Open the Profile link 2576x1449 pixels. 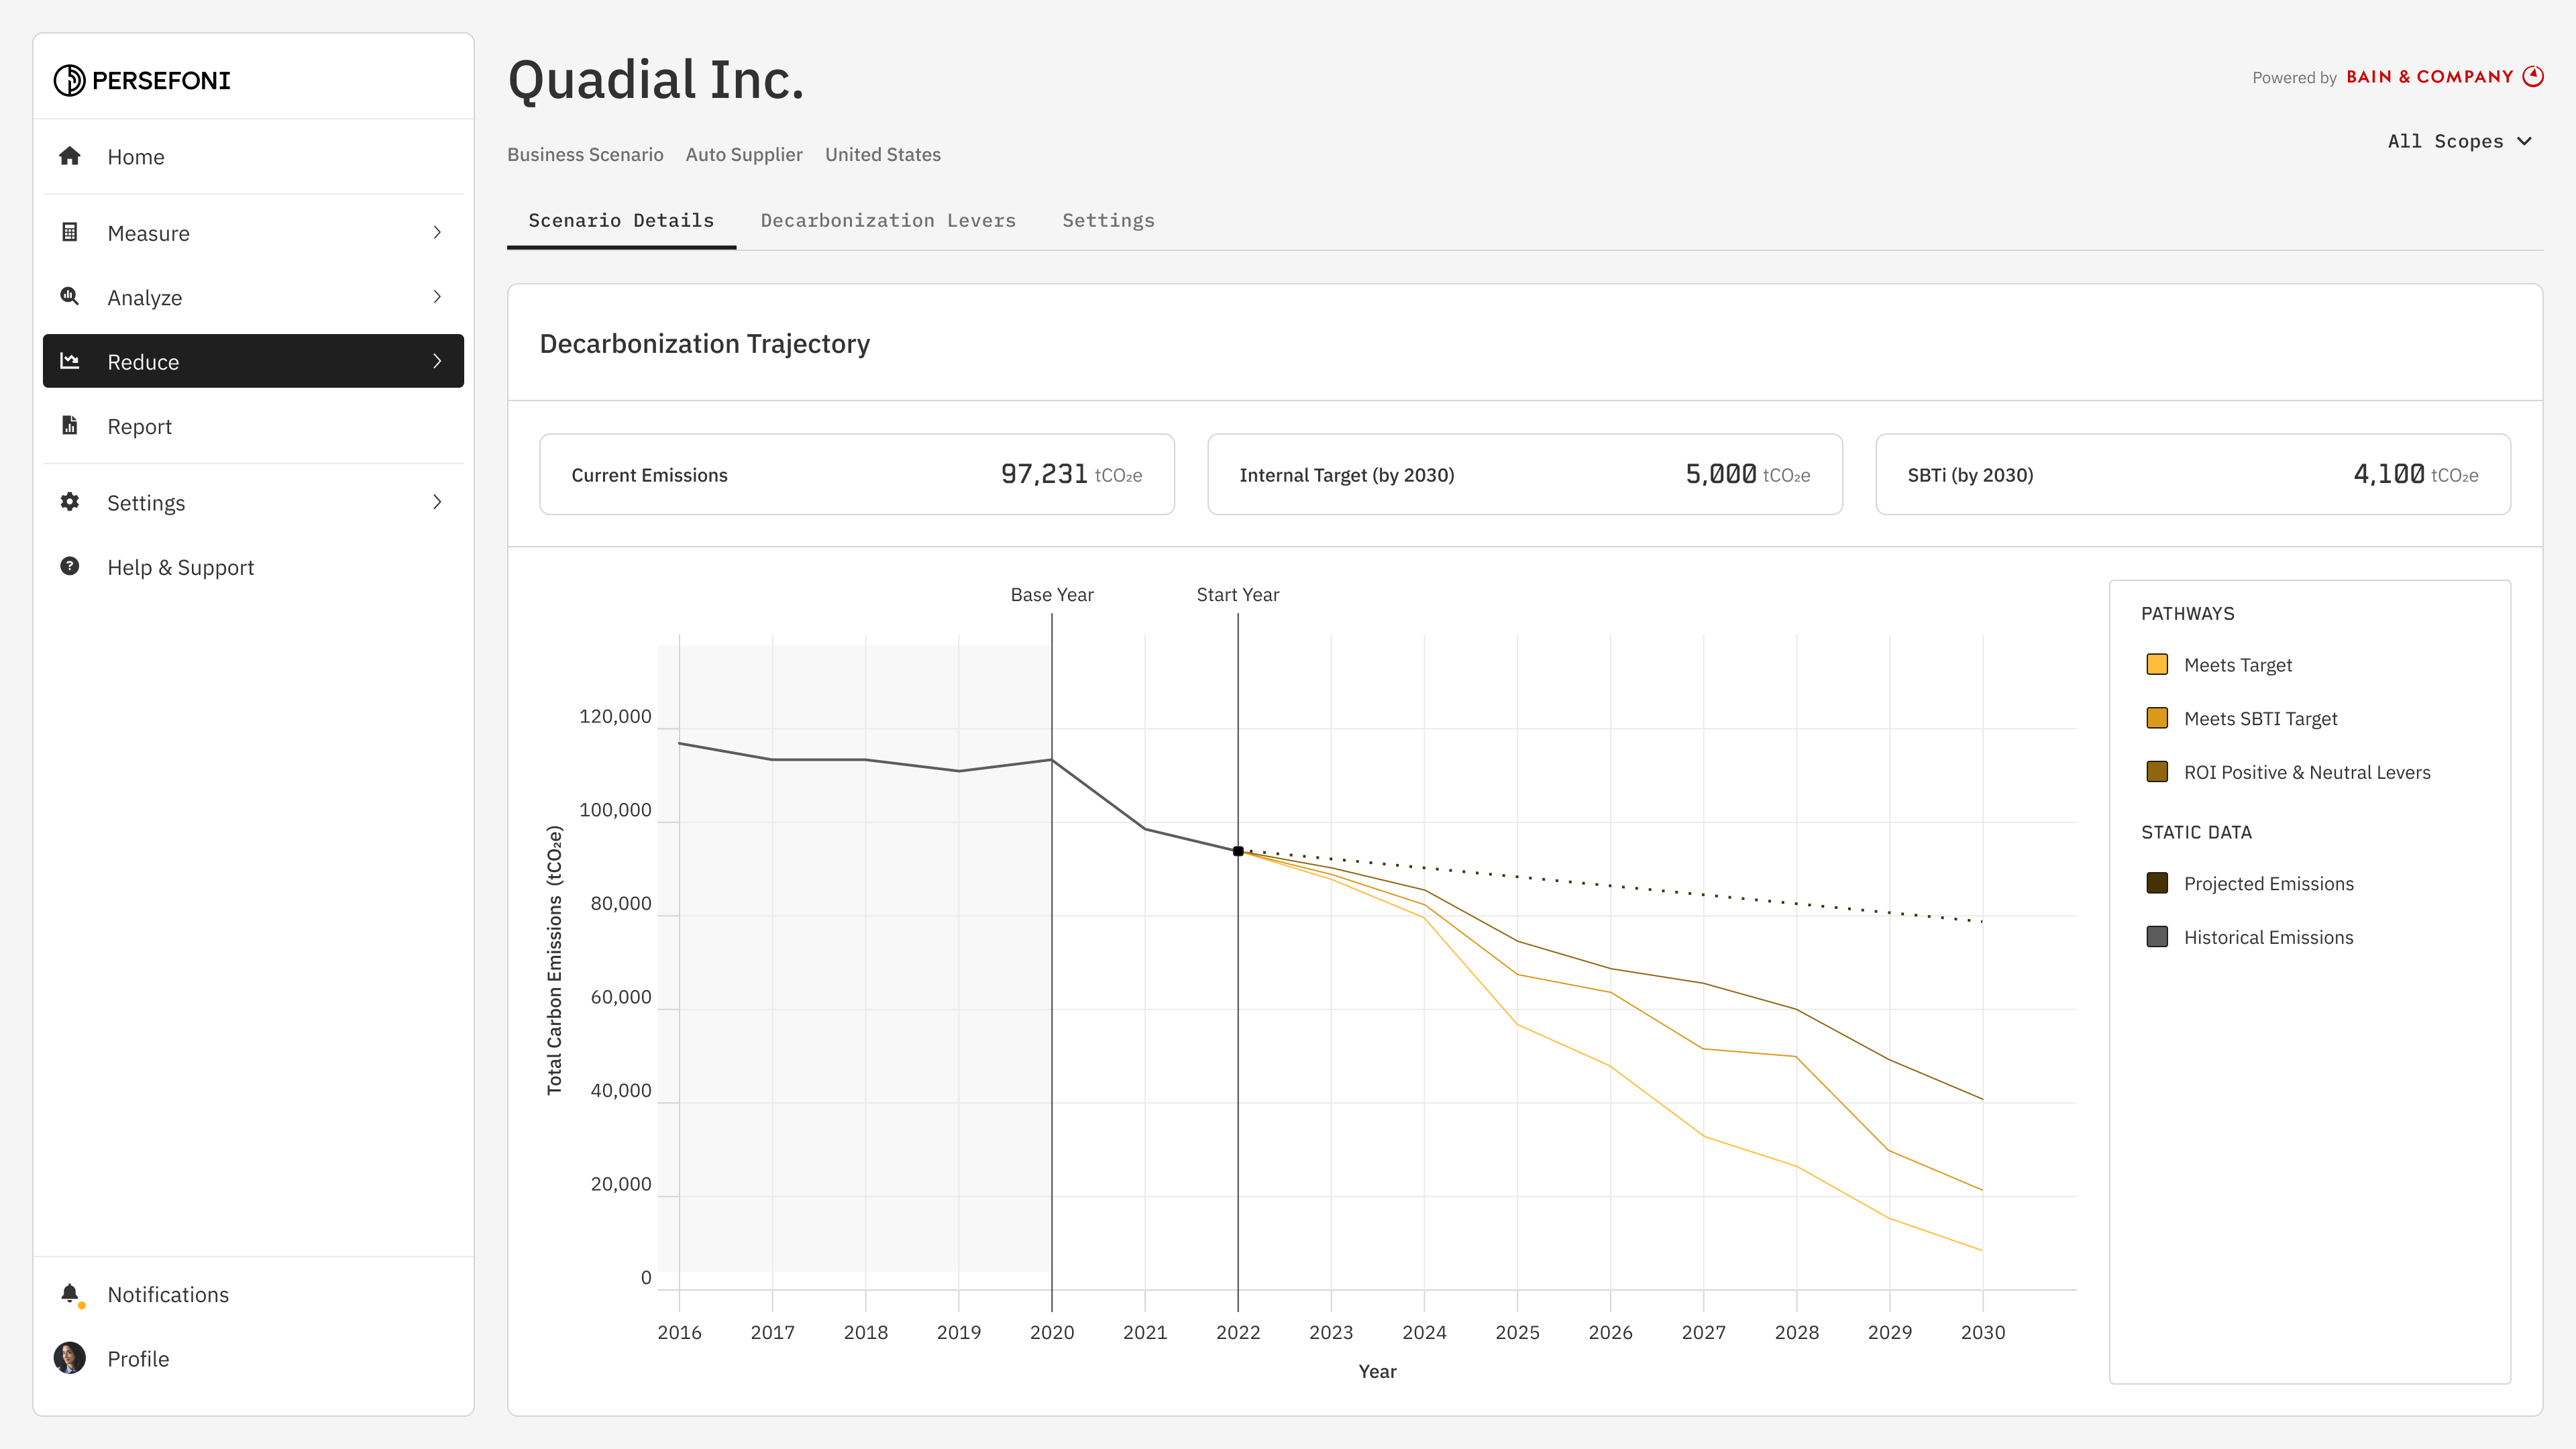click(x=138, y=1358)
